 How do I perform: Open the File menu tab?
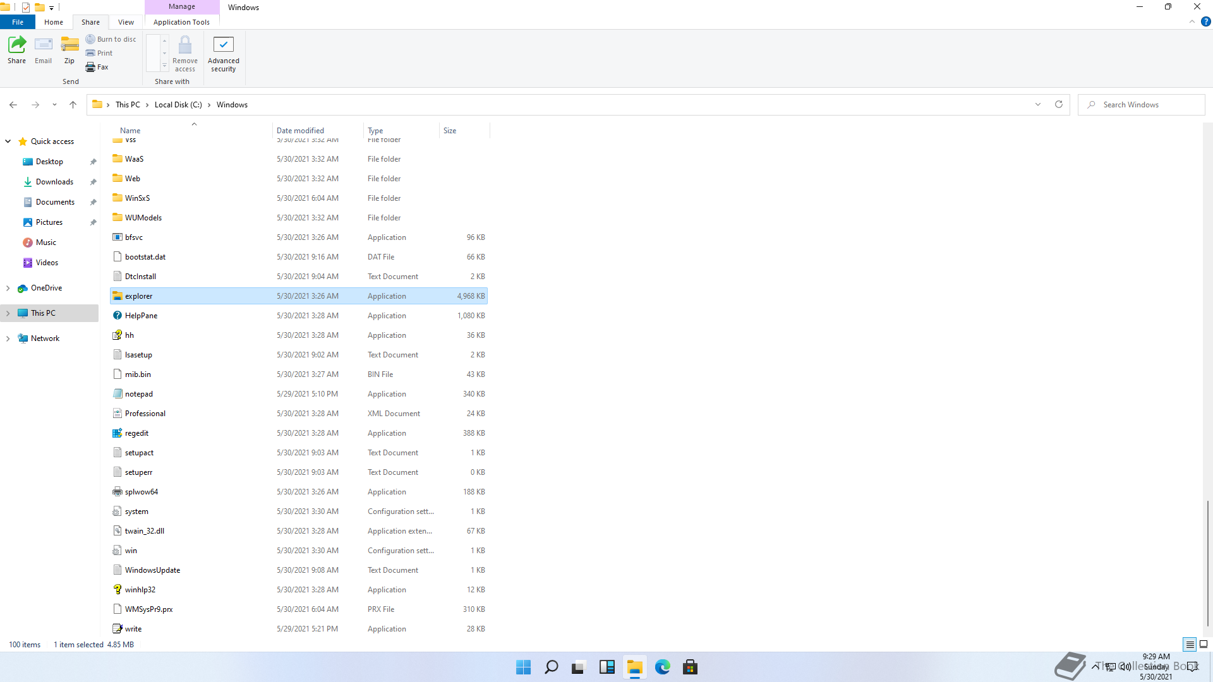point(18,22)
